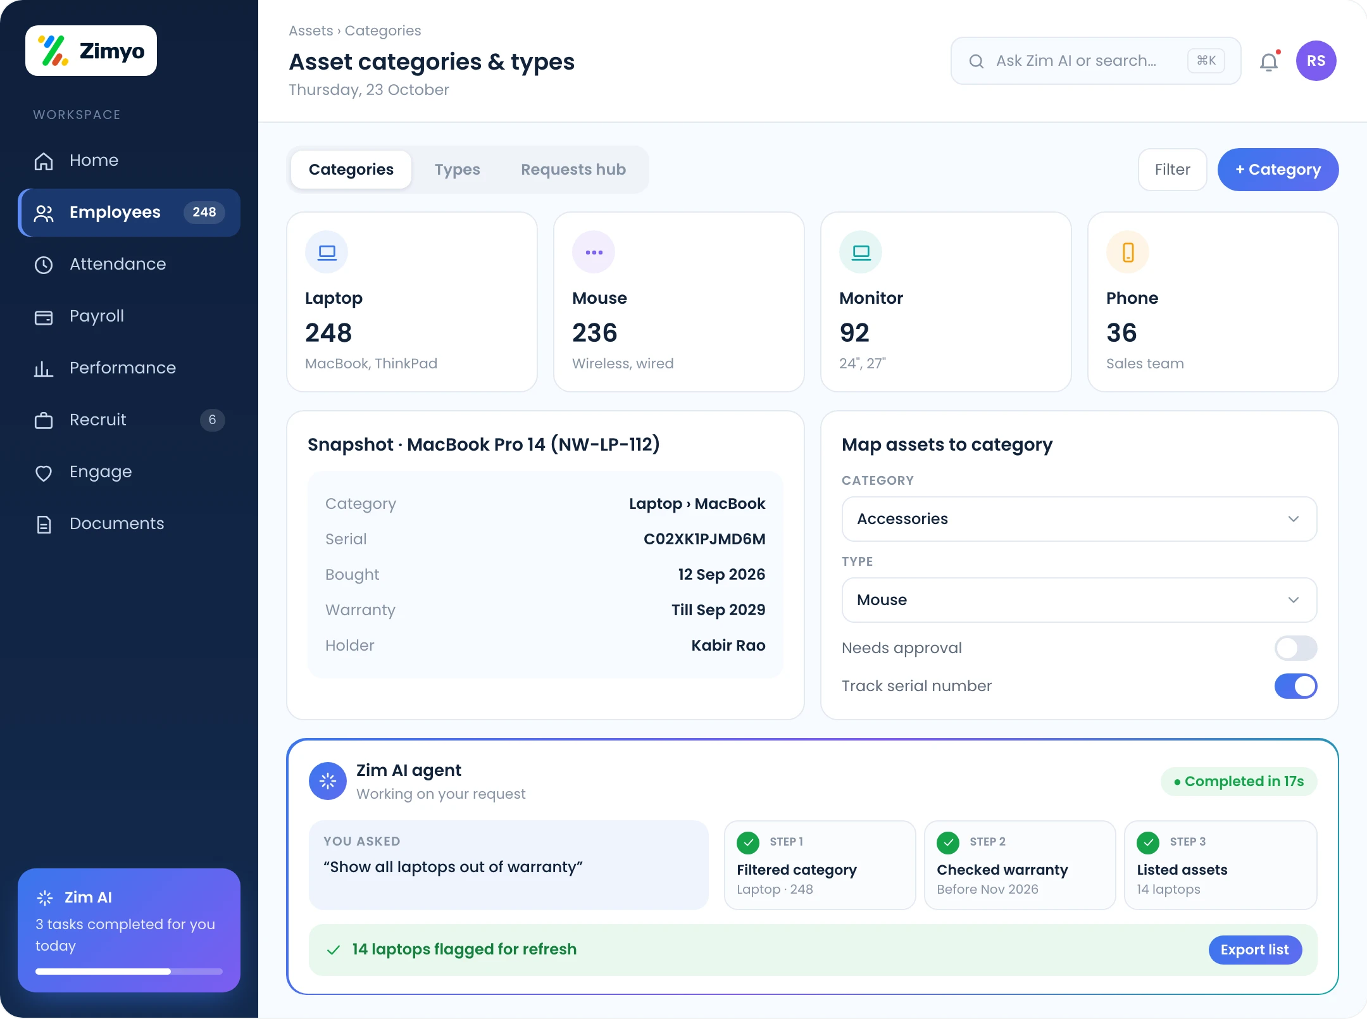Screen dimensions: 1367x1019
Task: Enable the Needs approval toggle
Action: pos(1295,648)
